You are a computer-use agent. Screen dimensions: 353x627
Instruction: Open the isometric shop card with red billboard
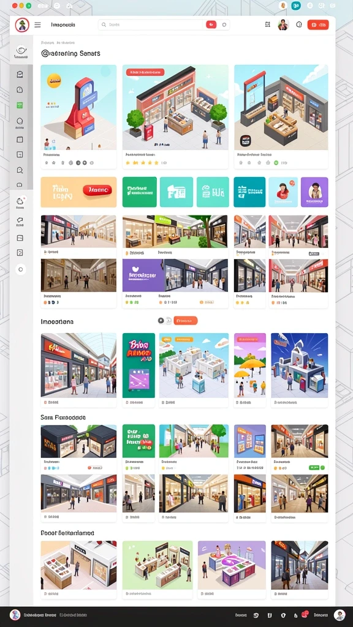click(x=281, y=108)
